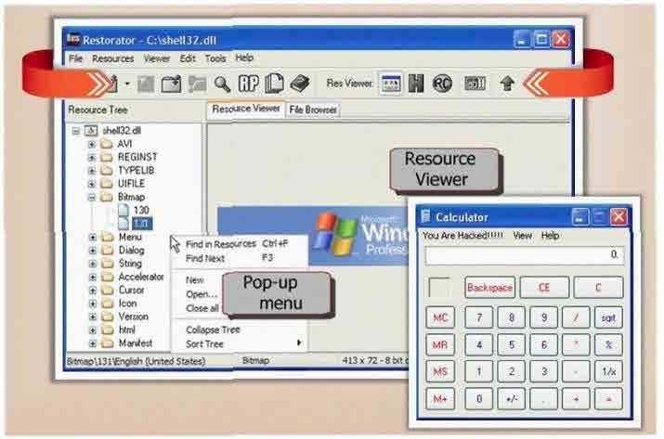This screenshot has width=664, height=439.
Task: Open the Edit menu in Restorator
Action: [188, 58]
